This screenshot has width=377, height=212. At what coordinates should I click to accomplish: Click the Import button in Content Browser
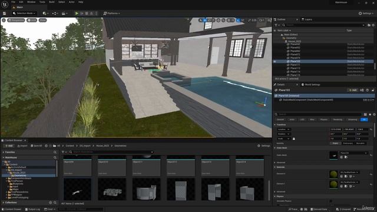(22, 145)
